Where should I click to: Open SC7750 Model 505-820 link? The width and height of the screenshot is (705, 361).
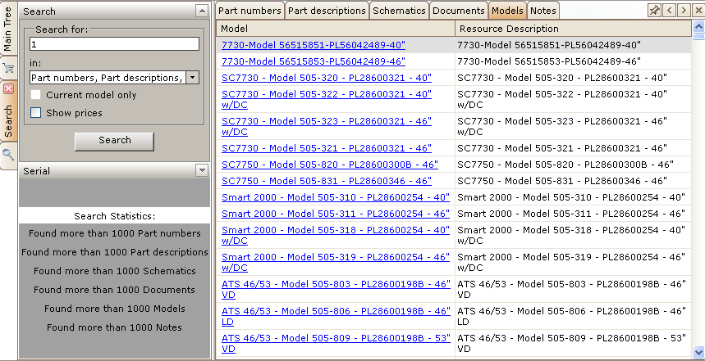coord(330,165)
